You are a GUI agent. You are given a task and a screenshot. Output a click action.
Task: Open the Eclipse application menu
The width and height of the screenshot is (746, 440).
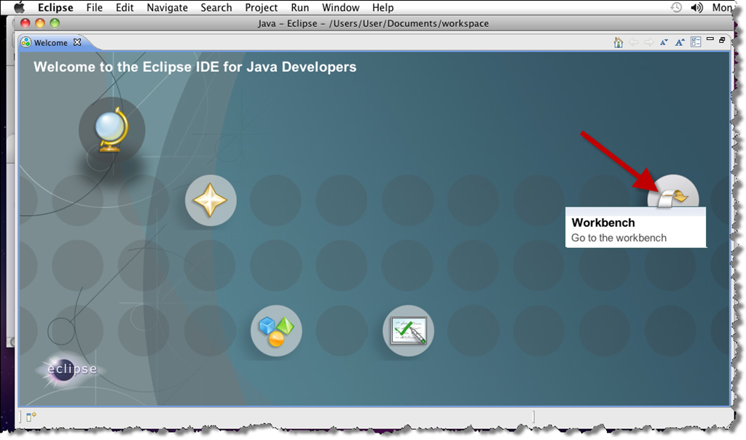[55, 7]
